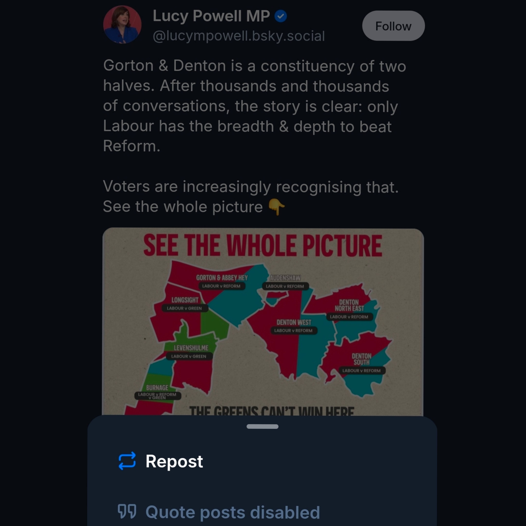
Task: Click the Lucy Powell MP display name
Action: [211, 16]
